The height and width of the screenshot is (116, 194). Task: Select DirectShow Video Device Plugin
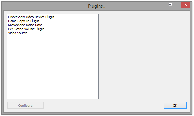[x=31, y=17]
